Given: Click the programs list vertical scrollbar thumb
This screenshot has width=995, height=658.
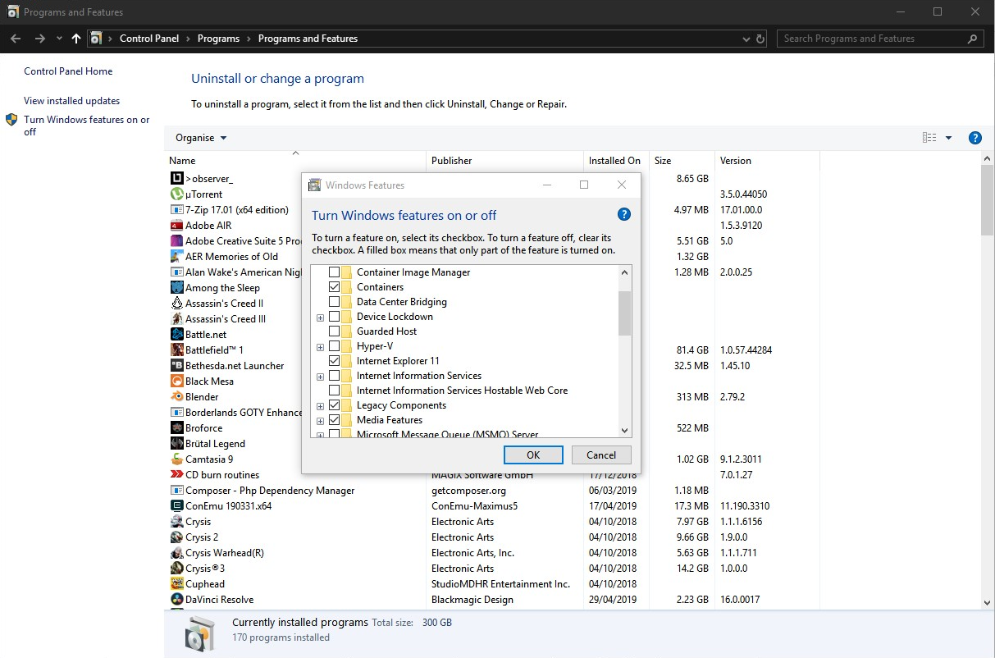Looking at the screenshot, I should point(988,199).
